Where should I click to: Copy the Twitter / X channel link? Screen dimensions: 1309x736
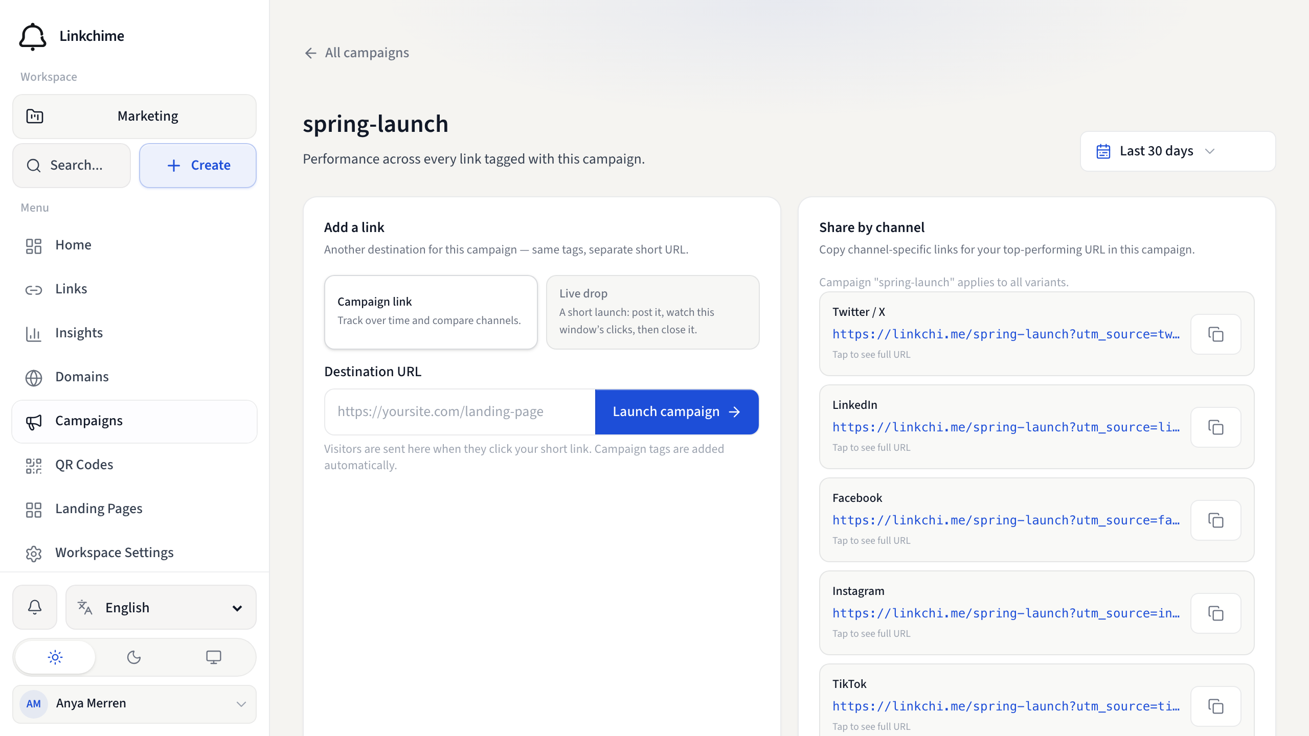[x=1215, y=334]
